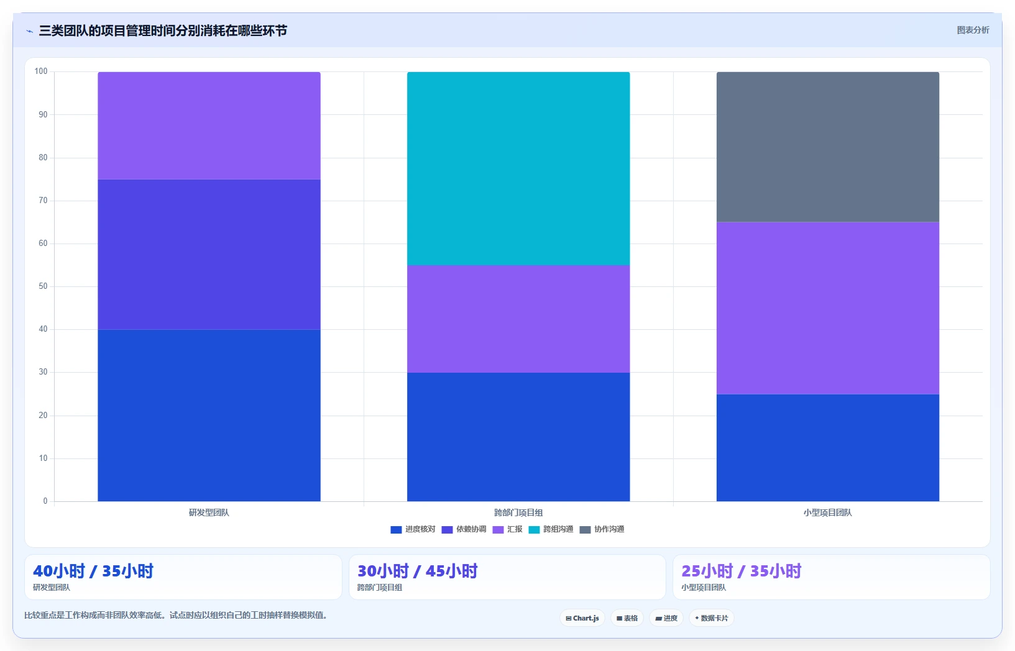Click the gray 协作沟通 segment of 小型项目团队 bar

click(x=828, y=147)
